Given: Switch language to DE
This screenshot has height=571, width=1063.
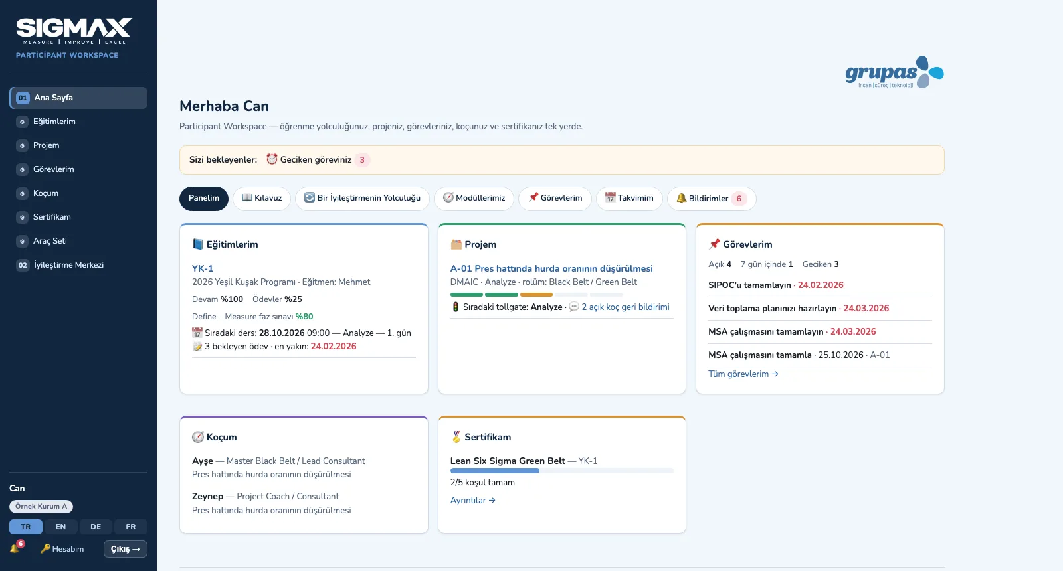Looking at the screenshot, I should 96,527.
